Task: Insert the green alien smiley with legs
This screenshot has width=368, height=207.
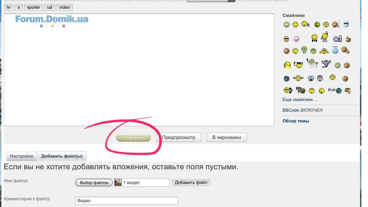Action: [x=304, y=50]
